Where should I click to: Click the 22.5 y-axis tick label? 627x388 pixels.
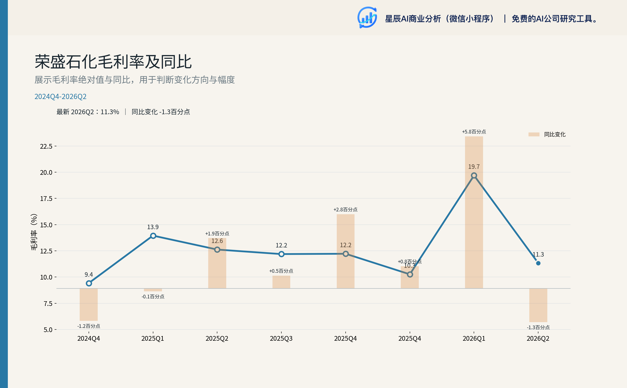(46, 146)
